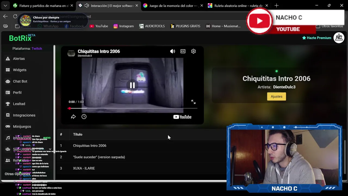The image size is (348, 196).
Task: Open the NC profile avatar
Action: click(339, 38)
